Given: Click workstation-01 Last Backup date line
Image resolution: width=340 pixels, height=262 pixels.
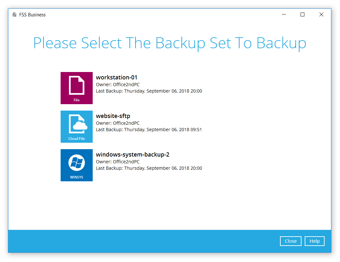Looking at the screenshot, I should 149,91.
